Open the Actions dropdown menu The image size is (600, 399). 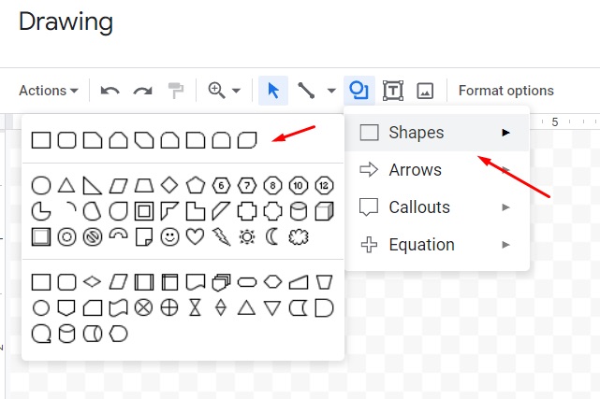[49, 91]
